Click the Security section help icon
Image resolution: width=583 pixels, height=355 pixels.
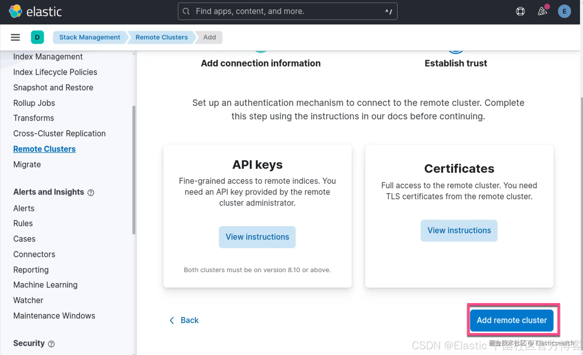tap(51, 344)
